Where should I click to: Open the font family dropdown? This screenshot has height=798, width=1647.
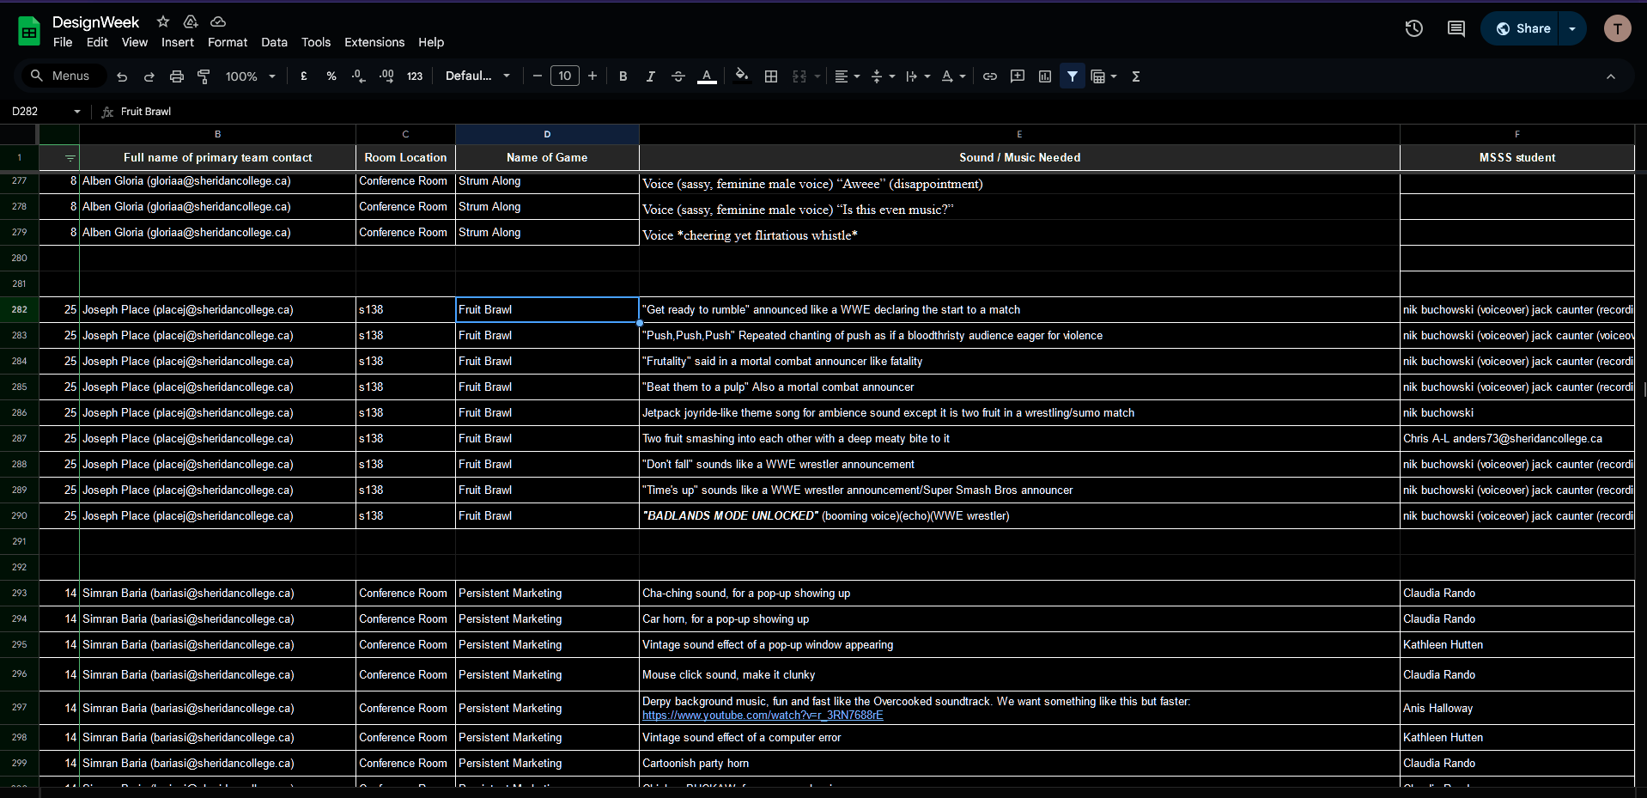click(x=477, y=76)
